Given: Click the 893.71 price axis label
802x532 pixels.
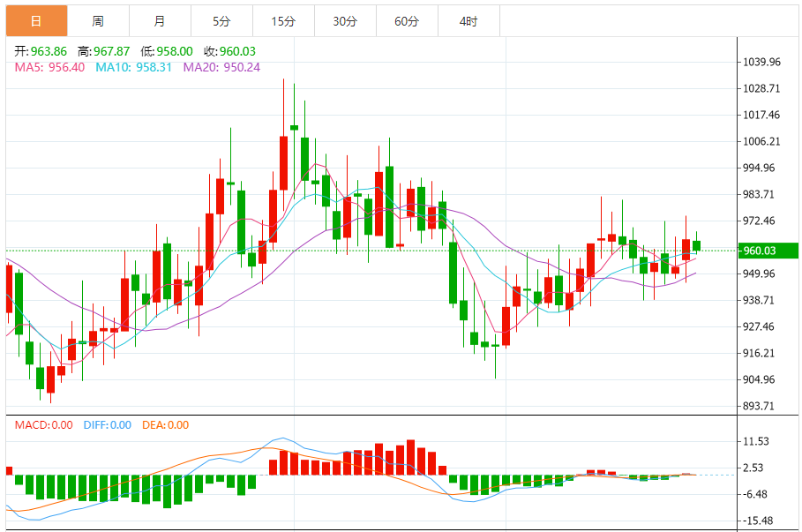Looking at the screenshot, I should point(759,406).
